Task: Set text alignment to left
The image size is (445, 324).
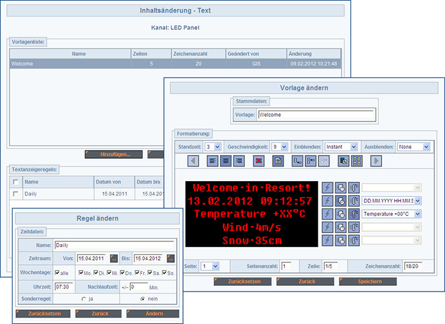Action: 212,161
